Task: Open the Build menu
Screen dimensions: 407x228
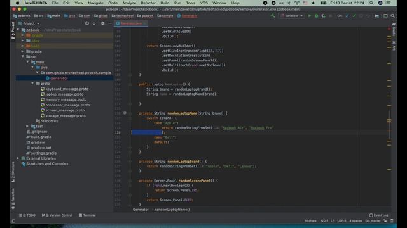Action: 165,3
